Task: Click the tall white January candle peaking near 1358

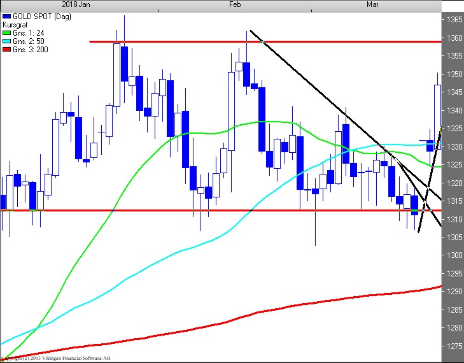Action: pyautogui.click(x=117, y=75)
